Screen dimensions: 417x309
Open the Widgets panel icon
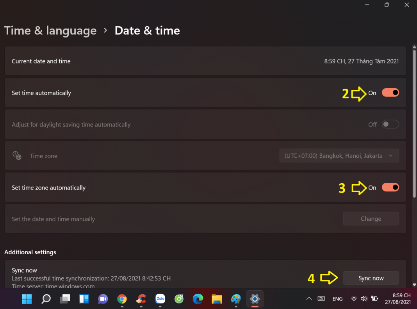pos(84,299)
